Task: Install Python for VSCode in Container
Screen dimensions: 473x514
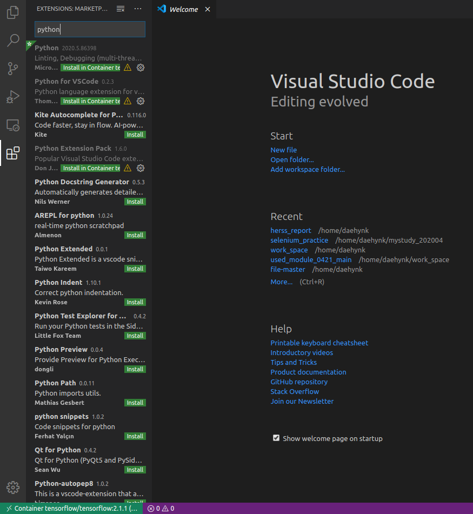Action: click(x=90, y=101)
